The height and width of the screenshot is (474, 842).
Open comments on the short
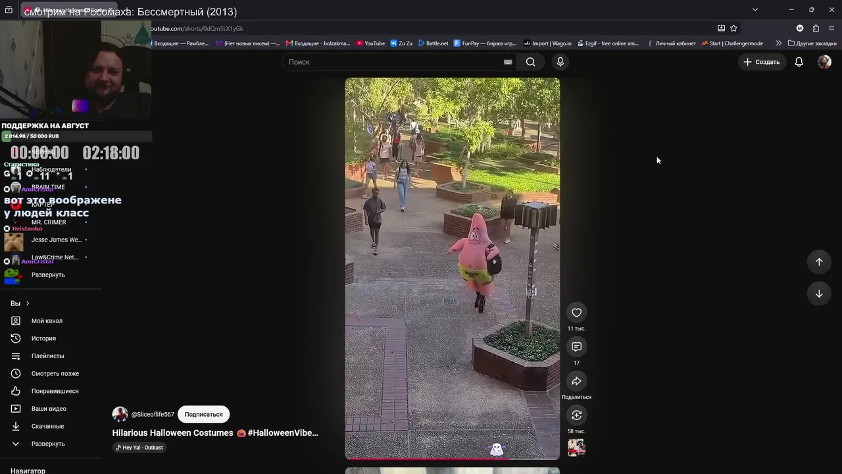pos(576,347)
